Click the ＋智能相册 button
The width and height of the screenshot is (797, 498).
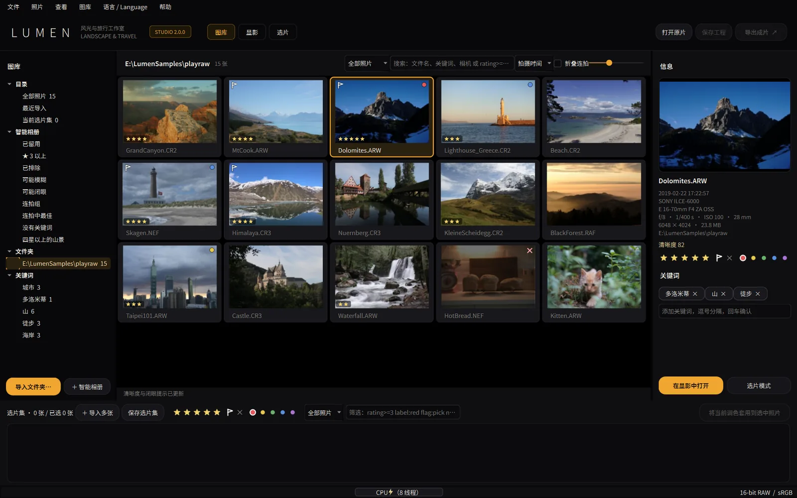[x=87, y=386]
